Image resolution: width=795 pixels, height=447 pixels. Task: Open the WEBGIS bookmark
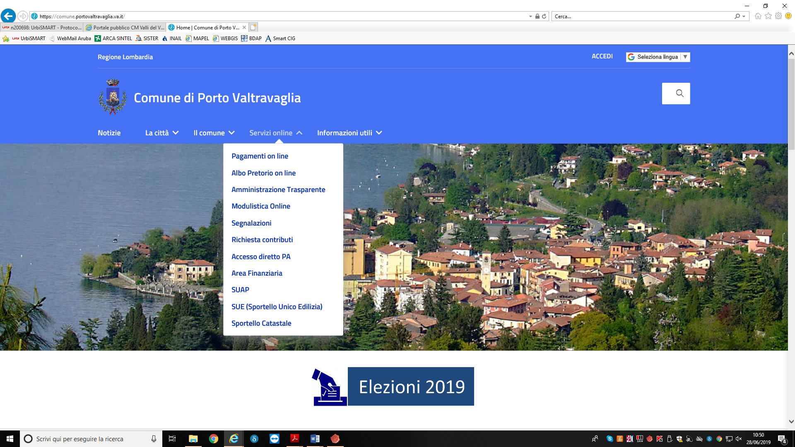pos(225,38)
